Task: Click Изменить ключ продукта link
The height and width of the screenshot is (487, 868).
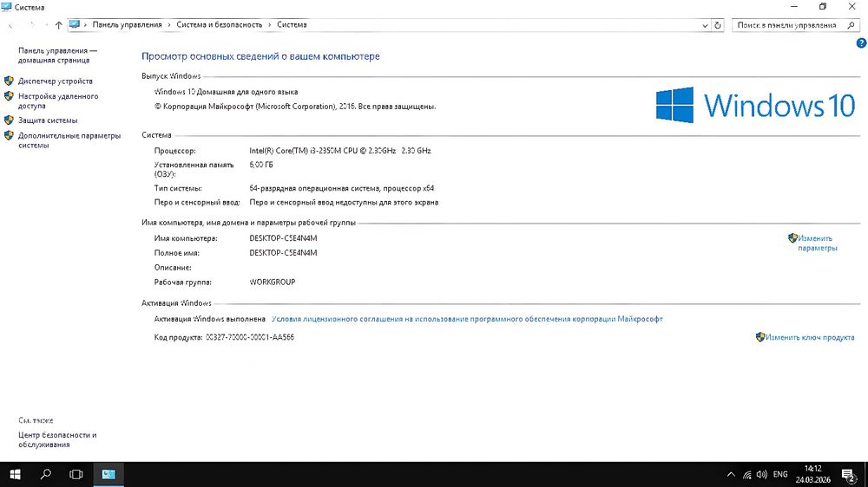Action: pos(810,337)
